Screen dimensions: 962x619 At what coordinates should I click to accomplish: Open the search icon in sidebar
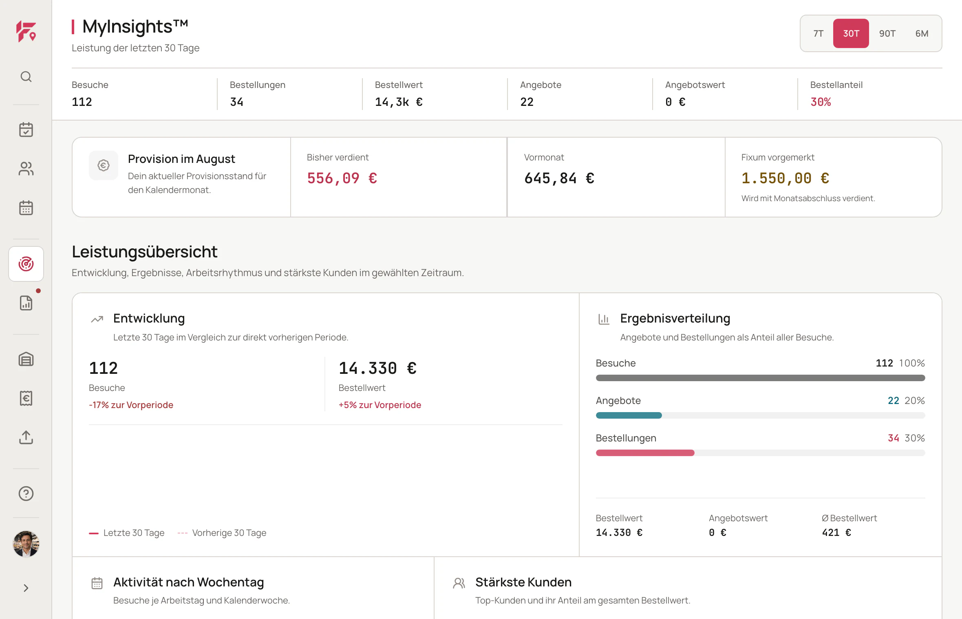pyautogui.click(x=26, y=77)
